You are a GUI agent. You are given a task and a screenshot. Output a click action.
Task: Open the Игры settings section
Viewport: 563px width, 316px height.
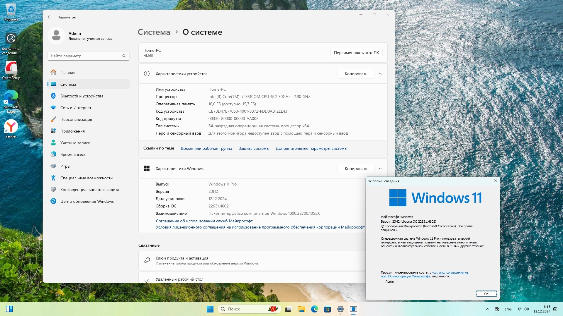(65, 166)
